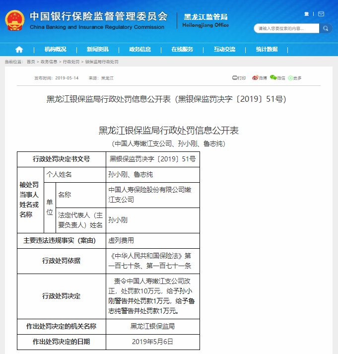Click breadcrumb link 首页
The image size is (338, 354).
click(31, 62)
